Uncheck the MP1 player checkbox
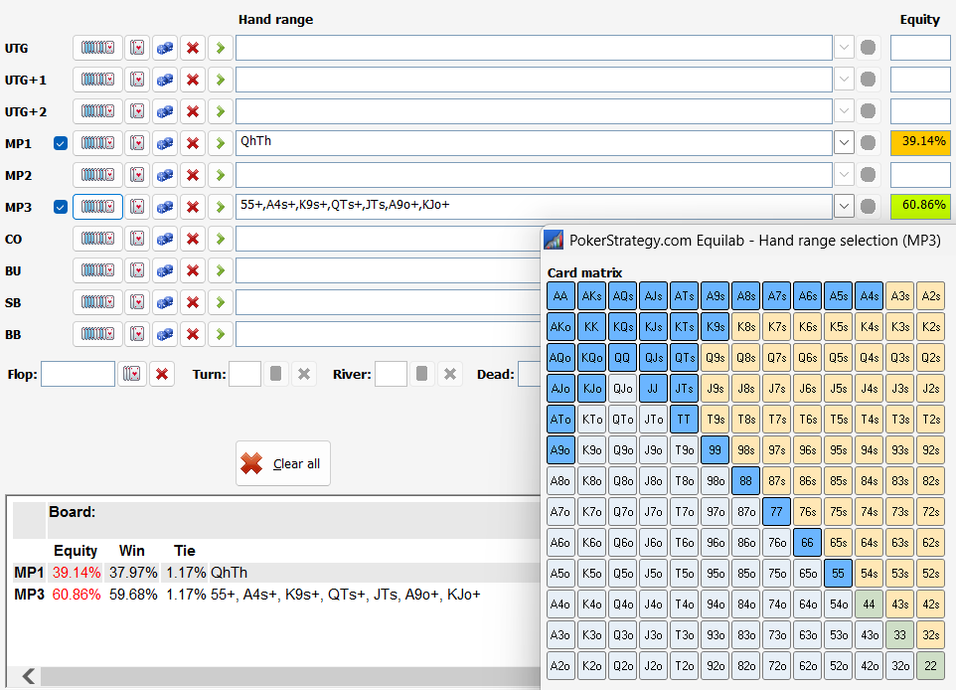The image size is (956, 690). pos(61,143)
